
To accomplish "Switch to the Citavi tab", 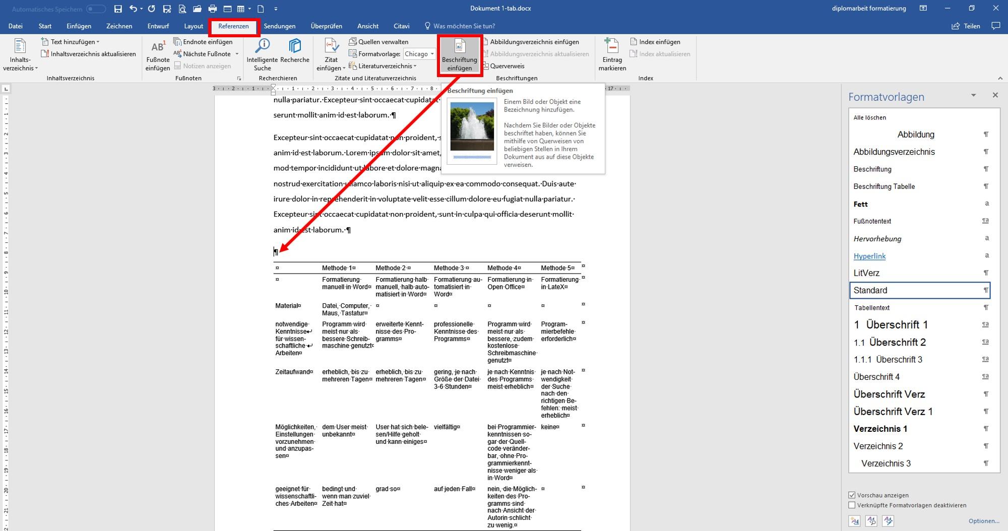I will point(402,26).
